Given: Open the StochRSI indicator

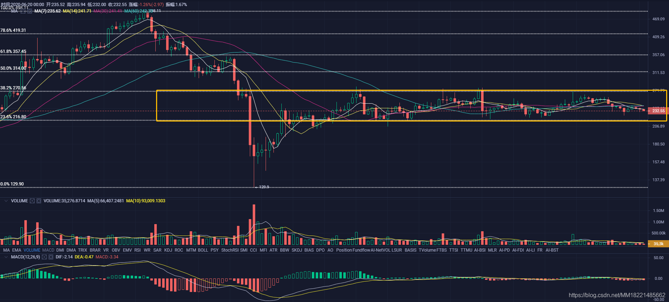Looking at the screenshot, I should 230,250.
